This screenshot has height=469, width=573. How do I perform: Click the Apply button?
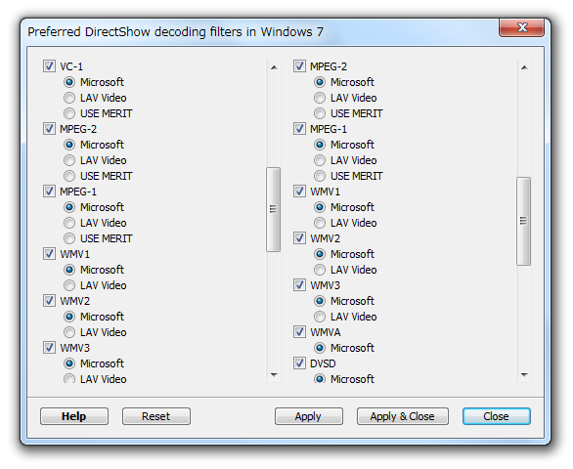click(x=309, y=416)
